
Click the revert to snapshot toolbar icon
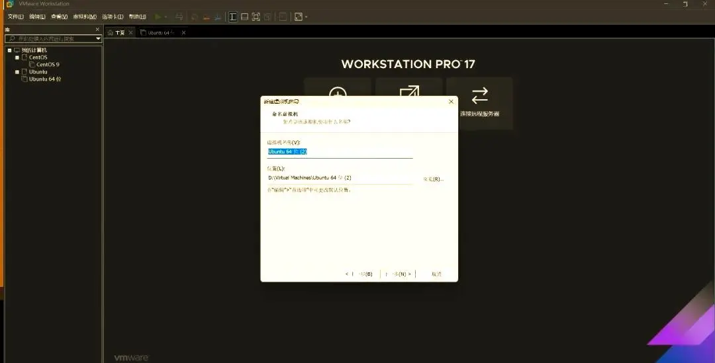coord(206,17)
